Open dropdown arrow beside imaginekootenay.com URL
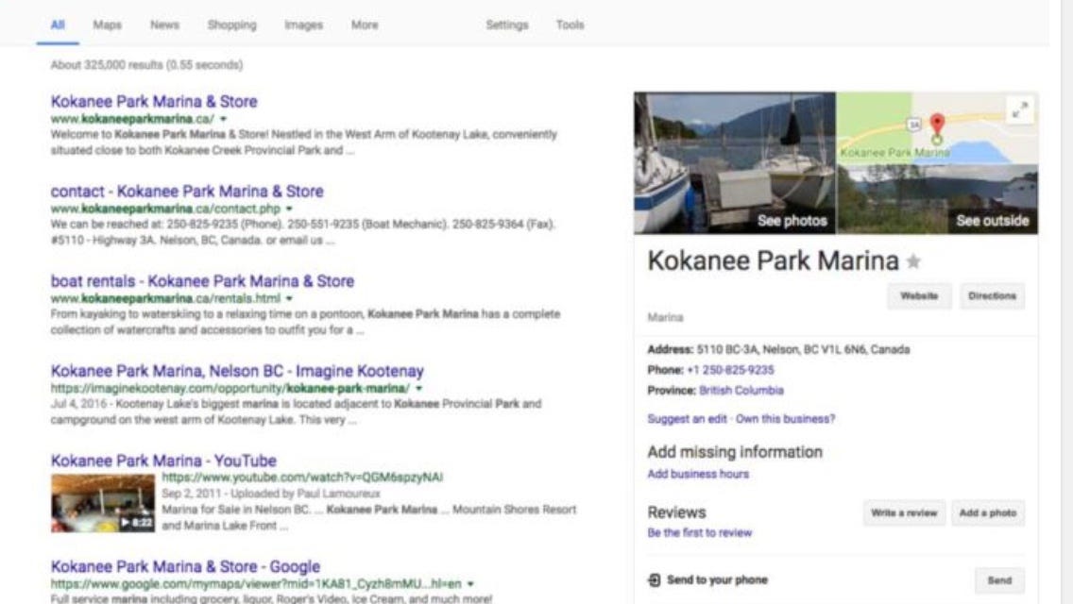Viewport: 1073px width, 604px height. click(418, 389)
